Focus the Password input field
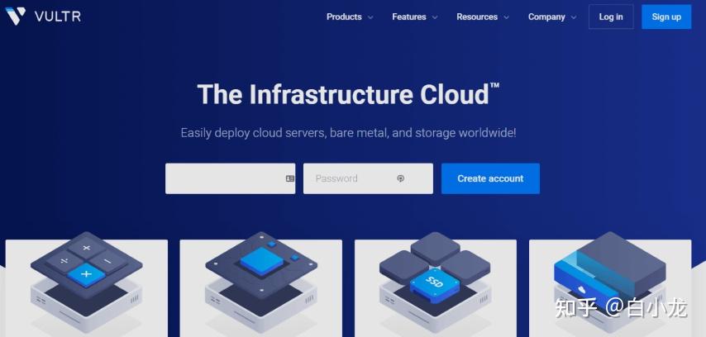The image size is (706, 337). coord(368,178)
